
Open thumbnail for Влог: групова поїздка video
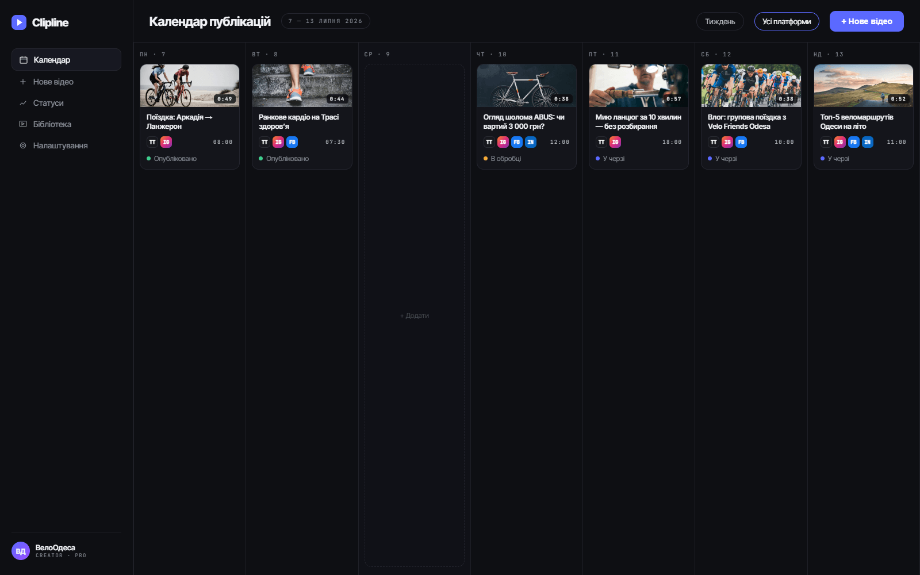click(x=751, y=86)
